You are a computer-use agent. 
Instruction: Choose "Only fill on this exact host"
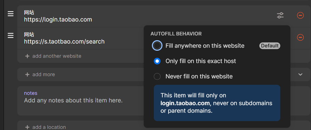157,61
